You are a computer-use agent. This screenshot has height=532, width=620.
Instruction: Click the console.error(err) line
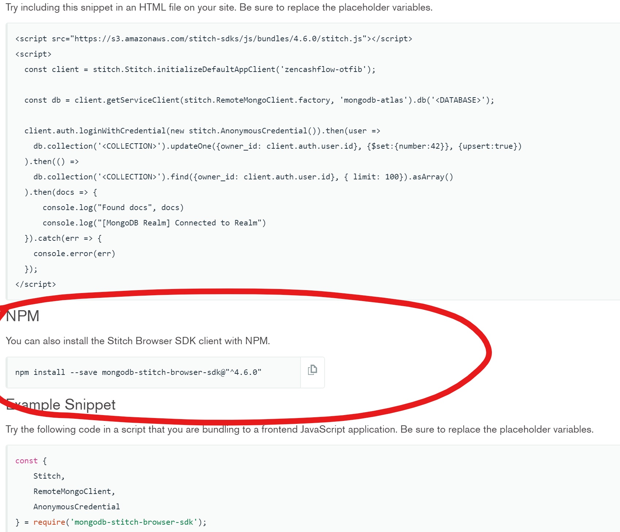74,254
